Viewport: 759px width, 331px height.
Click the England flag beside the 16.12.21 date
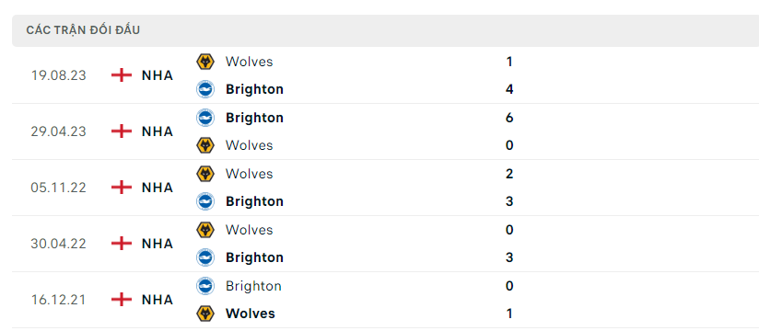pos(122,300)
